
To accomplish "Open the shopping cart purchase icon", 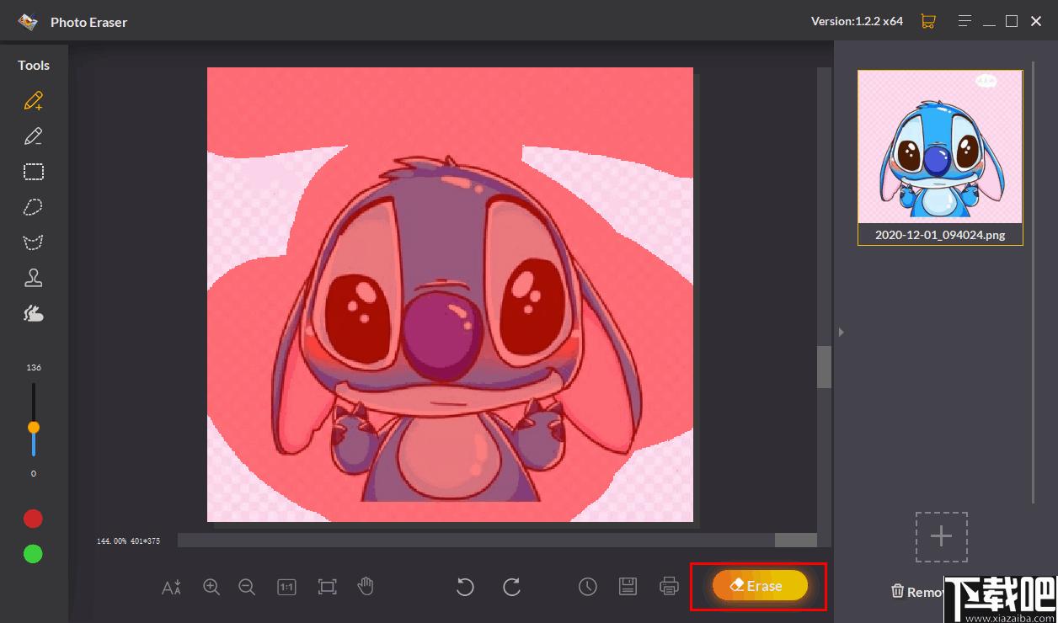I will (x=928, y=21).
